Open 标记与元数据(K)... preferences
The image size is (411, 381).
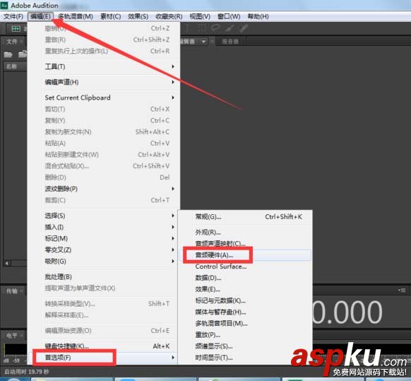click(245, 300)
